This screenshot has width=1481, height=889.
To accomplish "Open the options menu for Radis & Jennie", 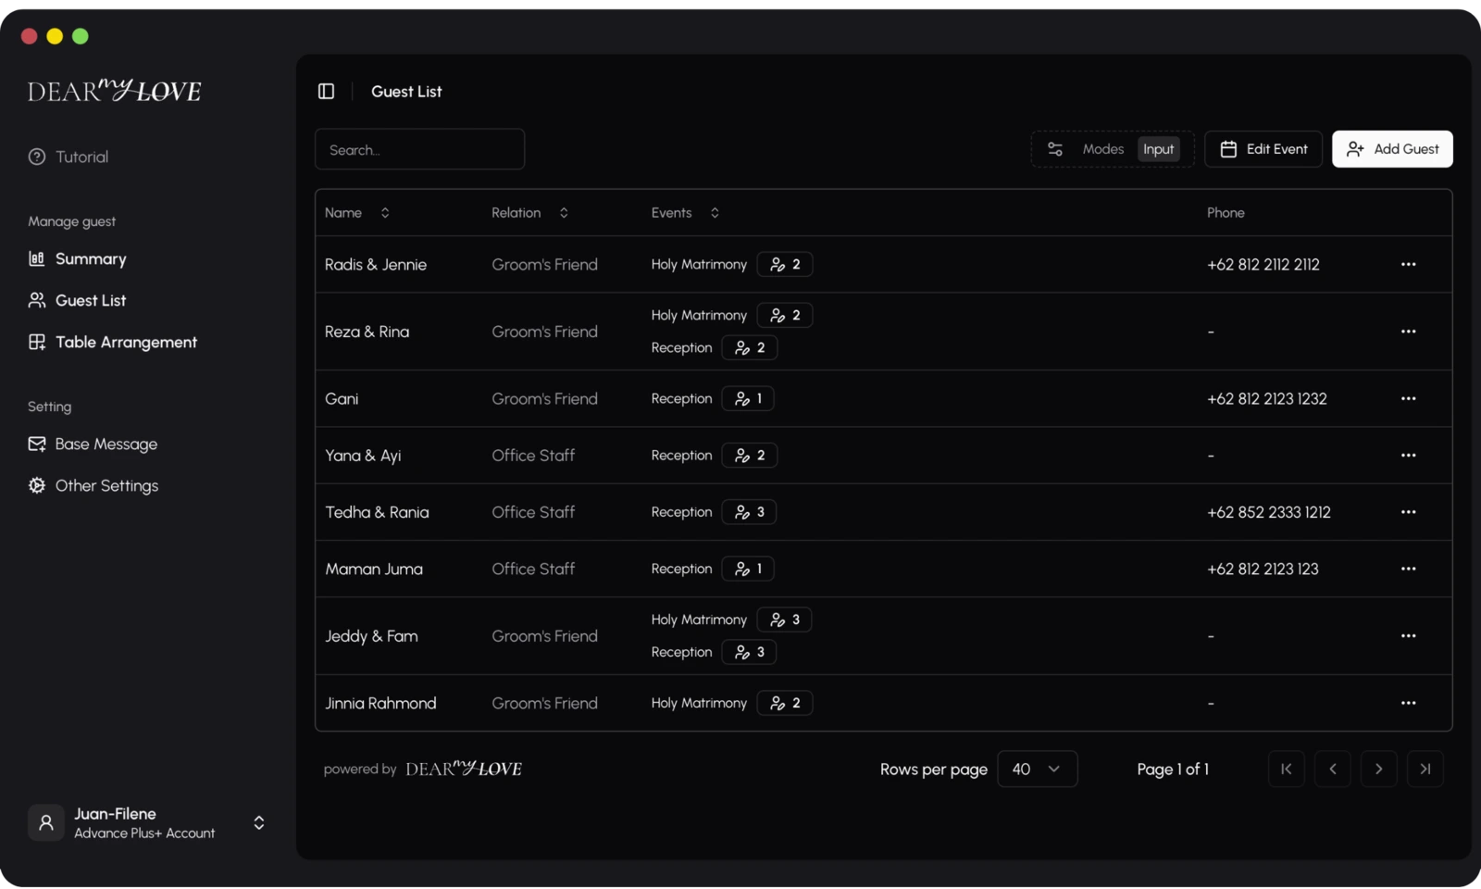I will 1409,264.
